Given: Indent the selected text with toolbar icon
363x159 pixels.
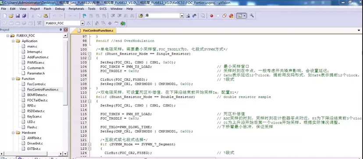Looking at the screenshot, I should click(x=113, y=16).
